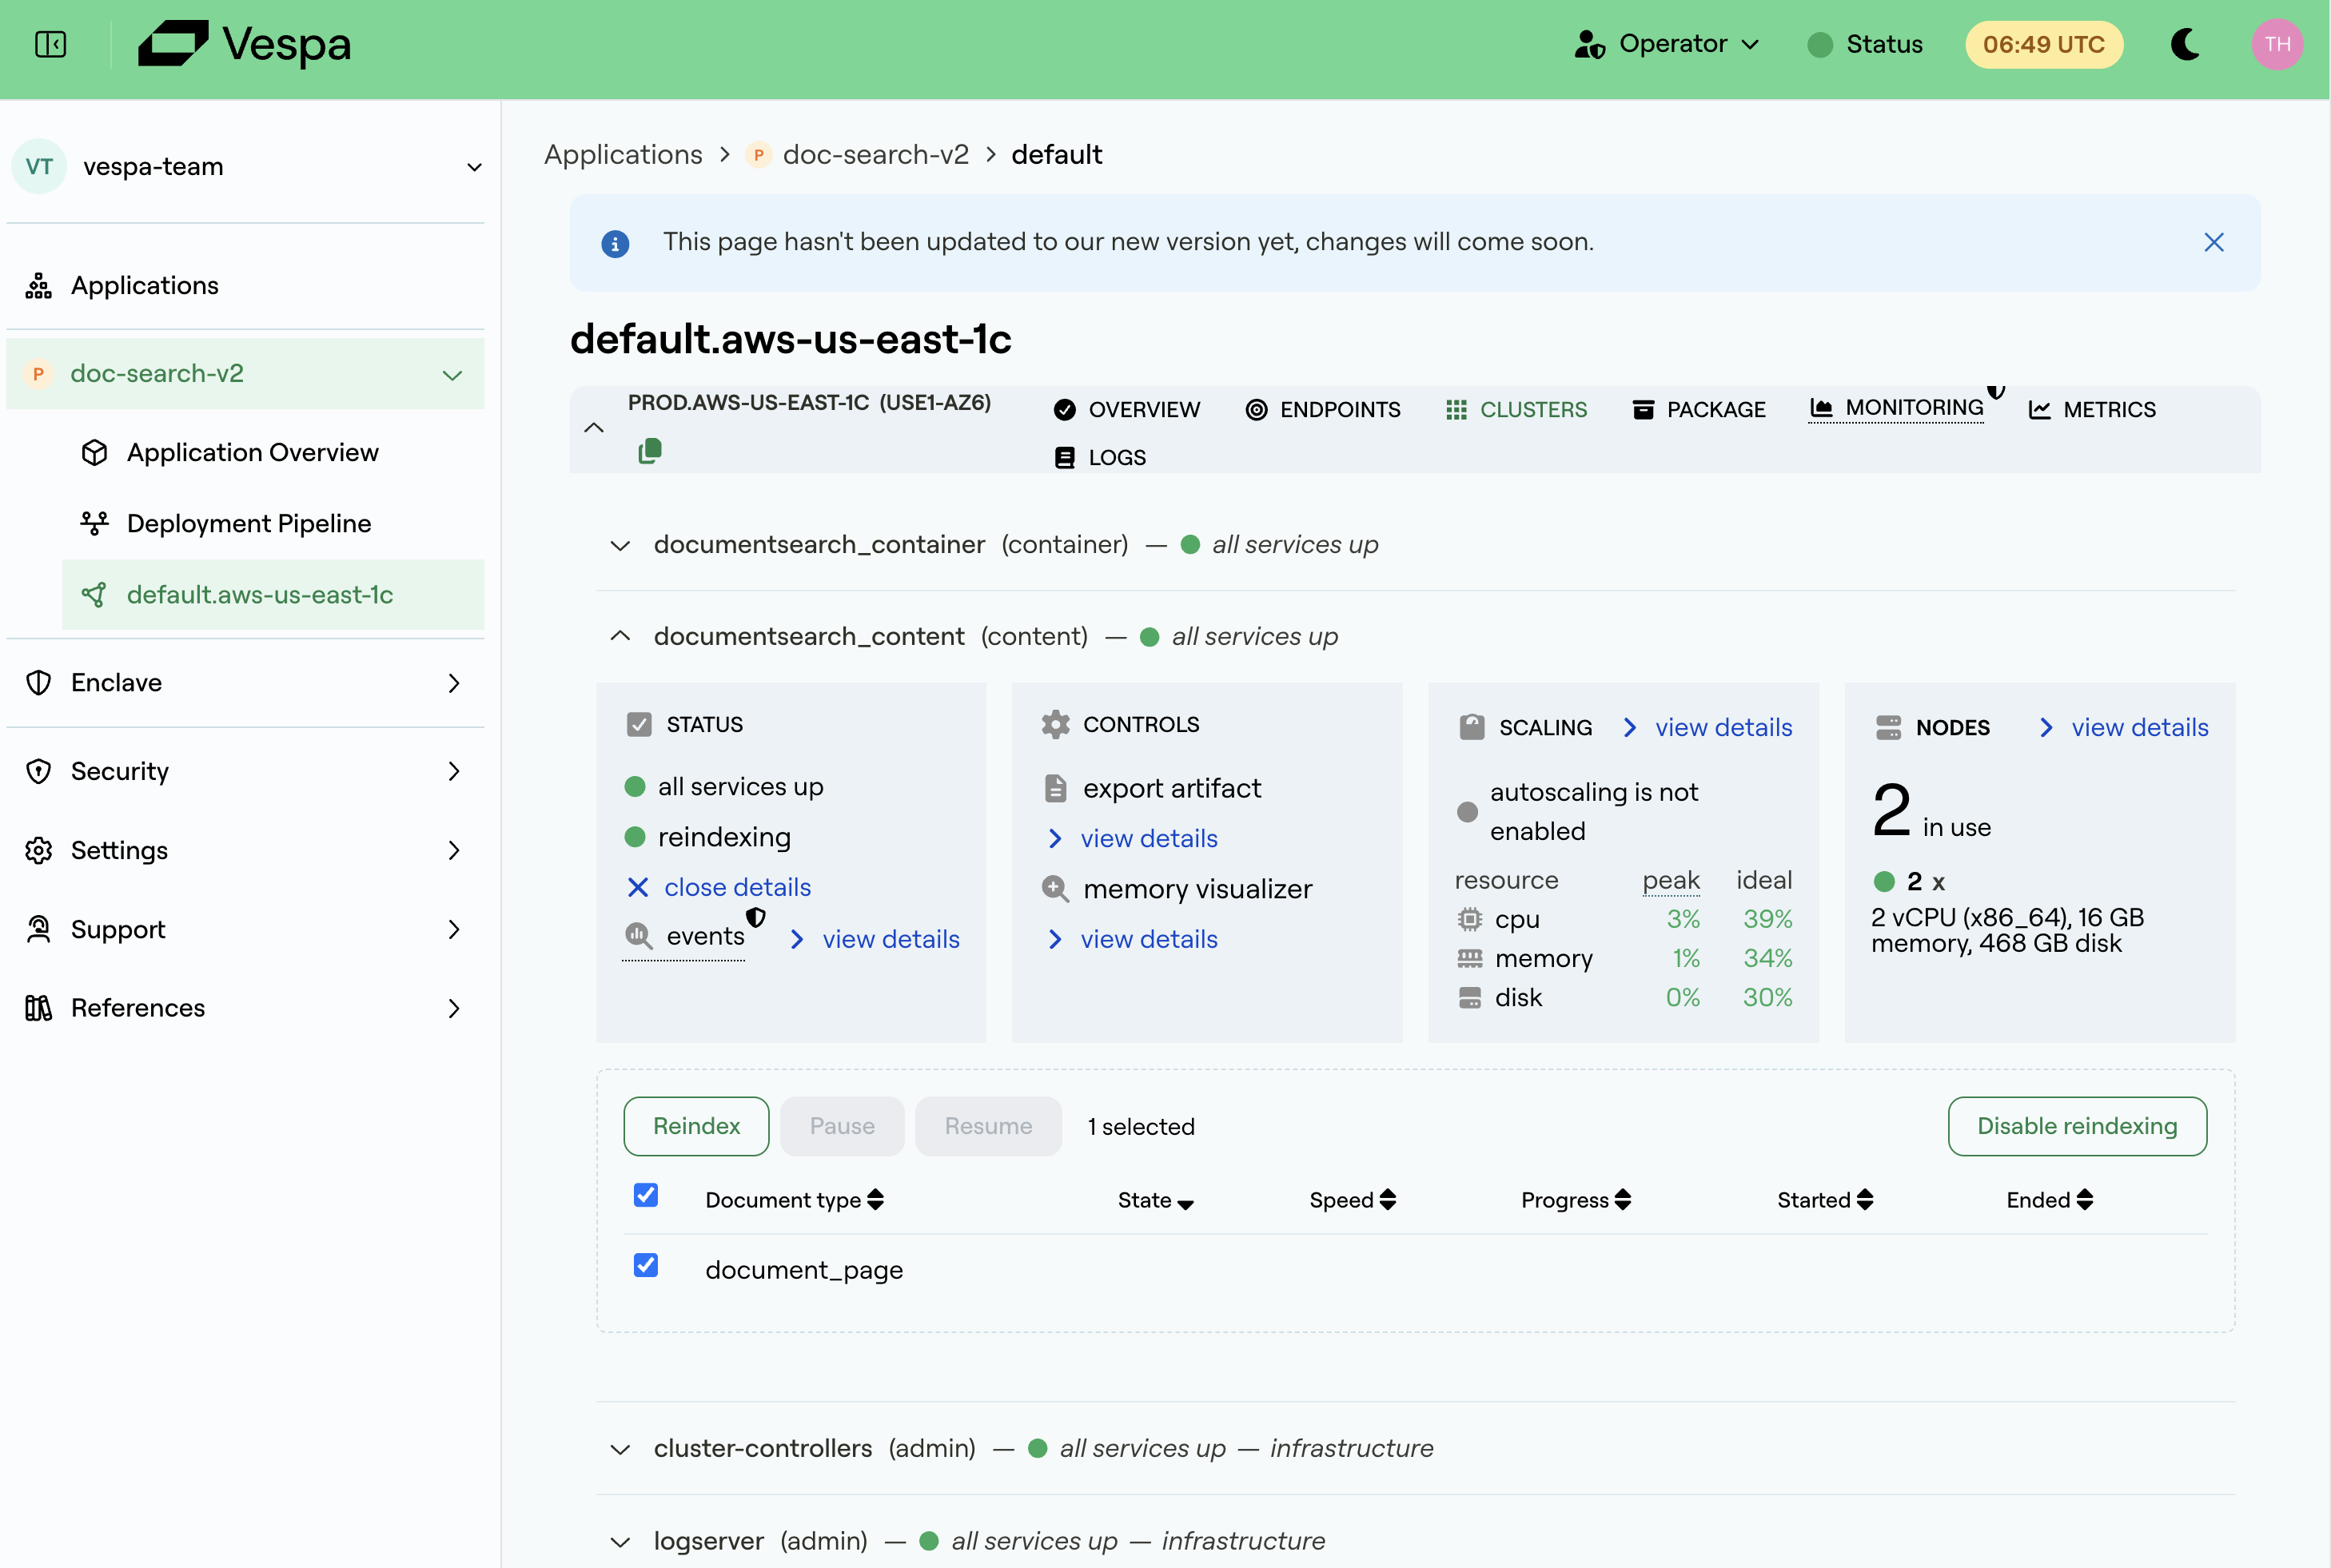Open the TH user avatar menu

tap(2277, 44)
